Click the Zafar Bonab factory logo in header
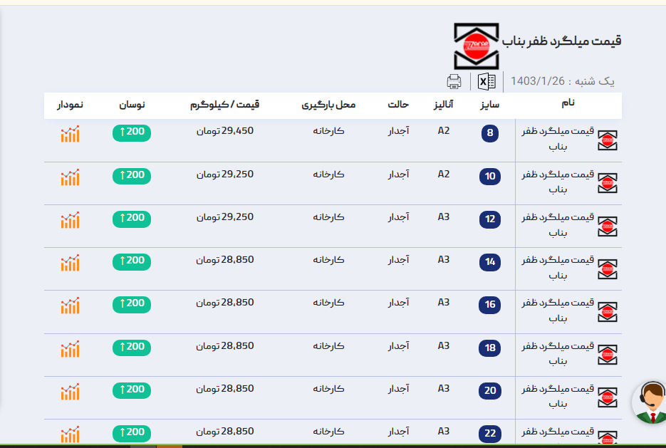 coord(477,46)
